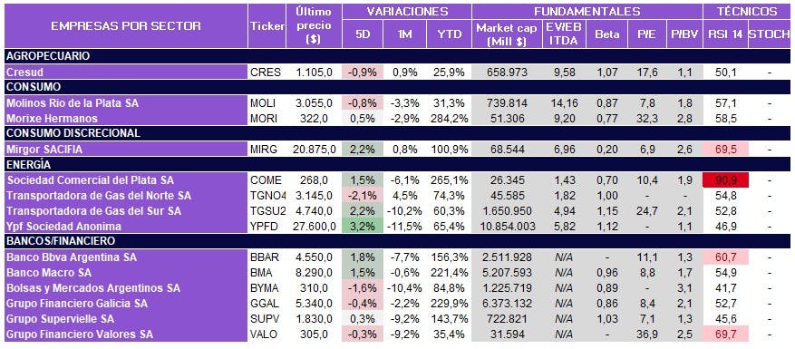
Task: Click the Grupo Supervielle SA row label
Action: (x=126, y=318)
